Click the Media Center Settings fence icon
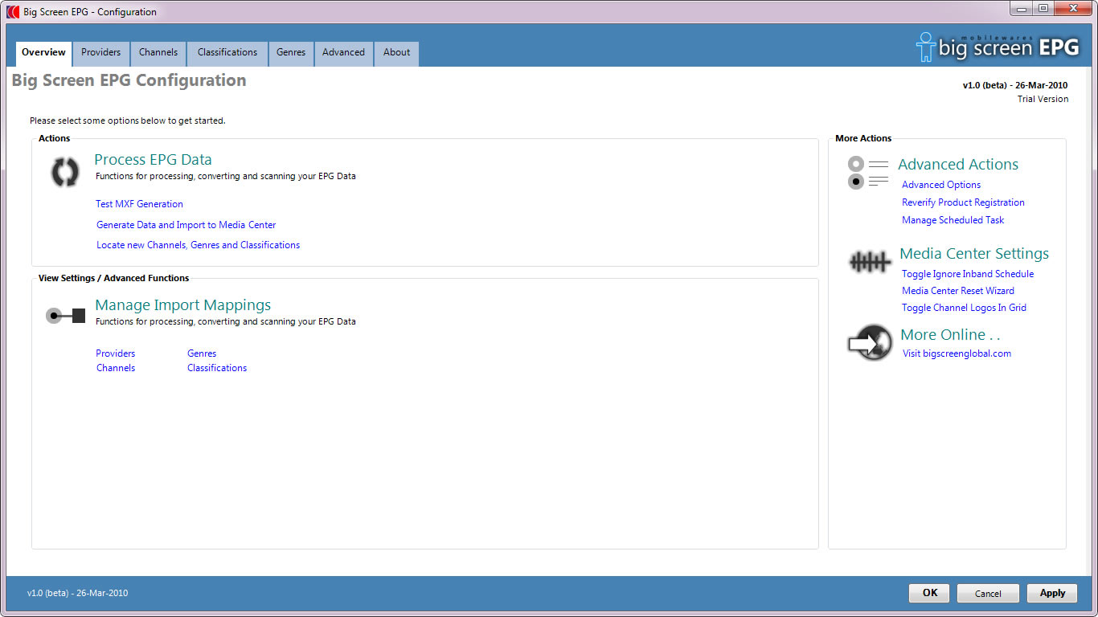 [x=870, y=261]
